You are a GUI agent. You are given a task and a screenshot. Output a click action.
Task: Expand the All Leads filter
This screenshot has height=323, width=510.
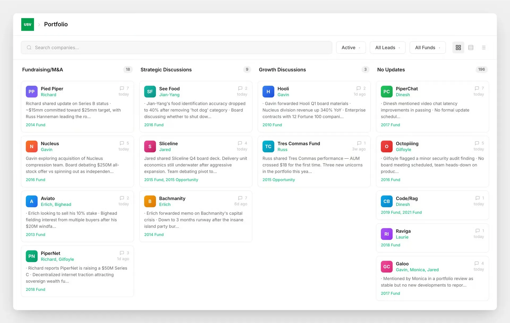[388, 48]
